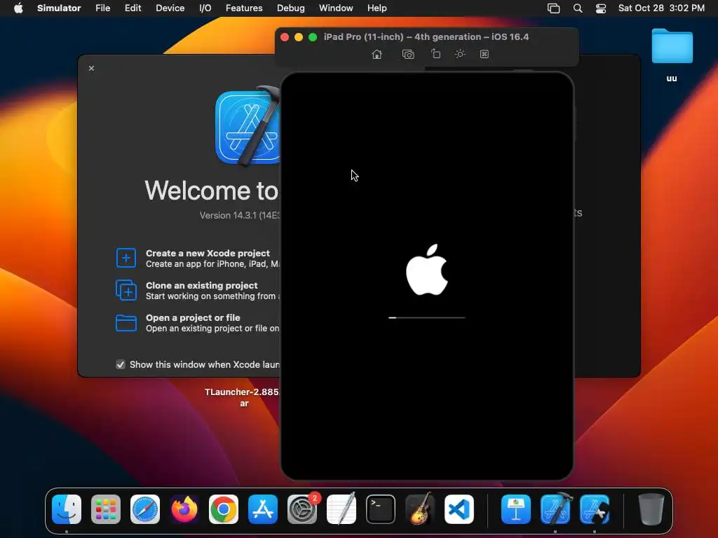Click the iPad Pro simulator window title
The image size is (718, 538).
(x=426, y=36)
